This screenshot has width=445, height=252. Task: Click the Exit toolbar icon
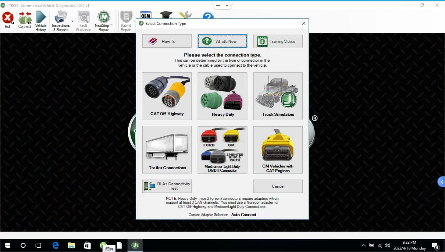point(8,21)
